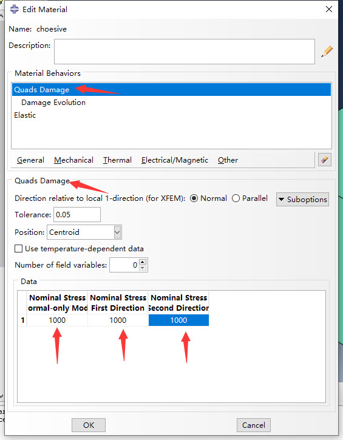
Task: Confirm with the OK button
Action: coord(89,425)
